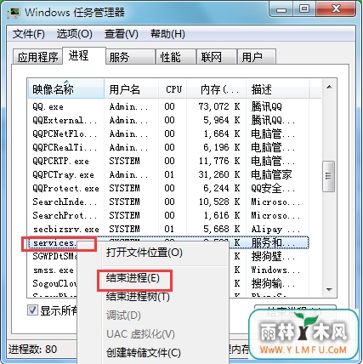Image resolution: width=363 pixels, height=364 pixels.
Task: Sort by 映像名称 column header
Action: point(66,89)
